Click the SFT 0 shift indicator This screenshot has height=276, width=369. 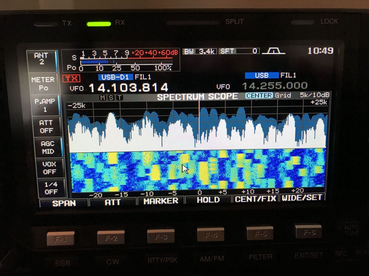(x=239, y=51)
